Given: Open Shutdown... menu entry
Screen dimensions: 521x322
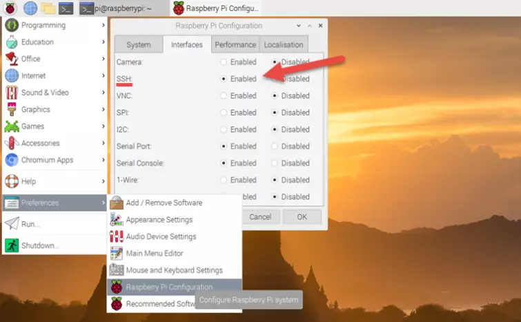Looking at the screenshot, I should point(55,245).
